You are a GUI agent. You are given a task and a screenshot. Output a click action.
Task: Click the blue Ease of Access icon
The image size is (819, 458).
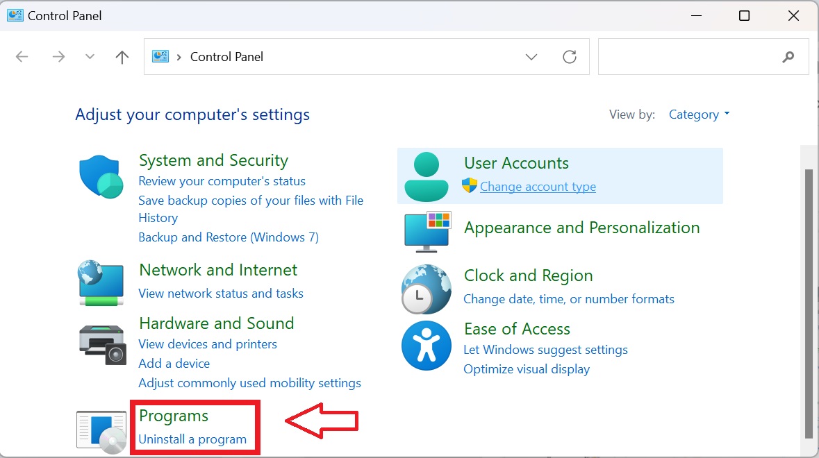click(x=426, y=345)
